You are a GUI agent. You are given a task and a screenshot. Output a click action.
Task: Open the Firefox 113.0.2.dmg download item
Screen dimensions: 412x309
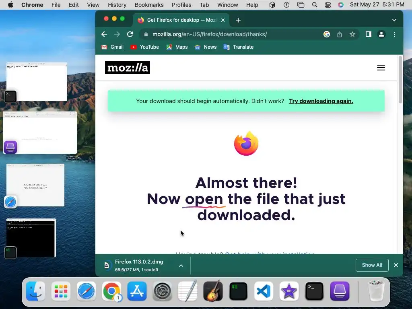[x=139, y=266]
